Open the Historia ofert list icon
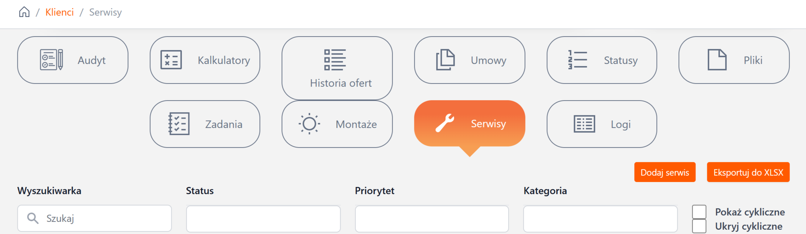 [335, 60]
